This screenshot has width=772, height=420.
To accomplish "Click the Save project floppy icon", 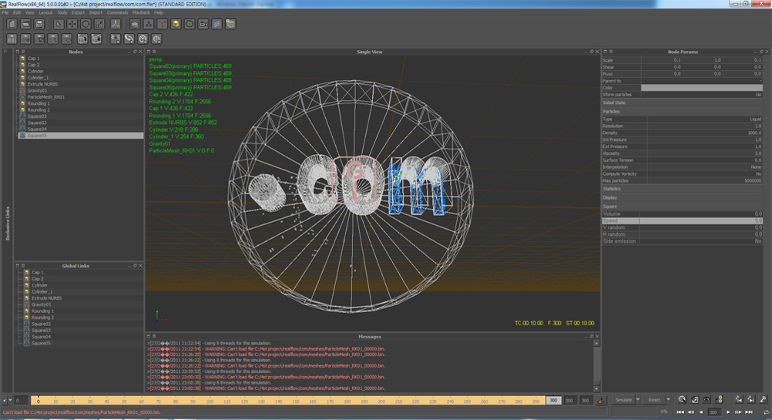I will [39, 24].
